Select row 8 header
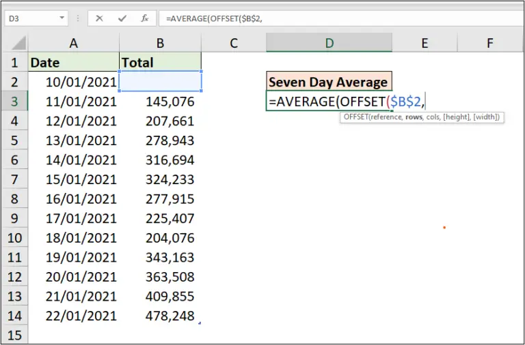This screenshot has width=525, height=345. pyautogui.click(x=14, y=198)
